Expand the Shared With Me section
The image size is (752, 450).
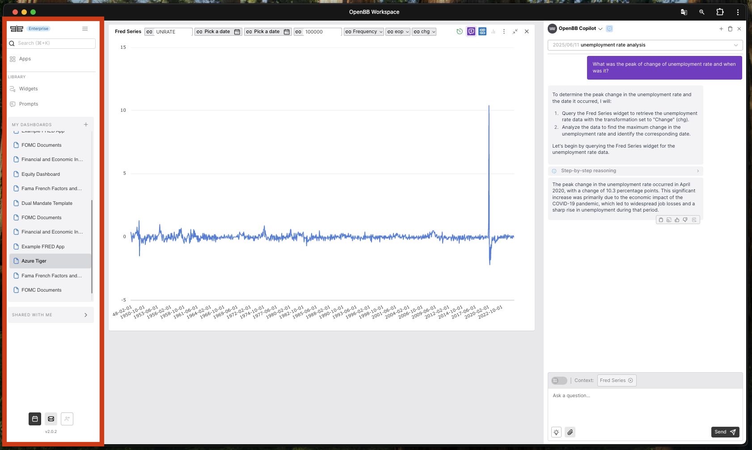point(51,315)
